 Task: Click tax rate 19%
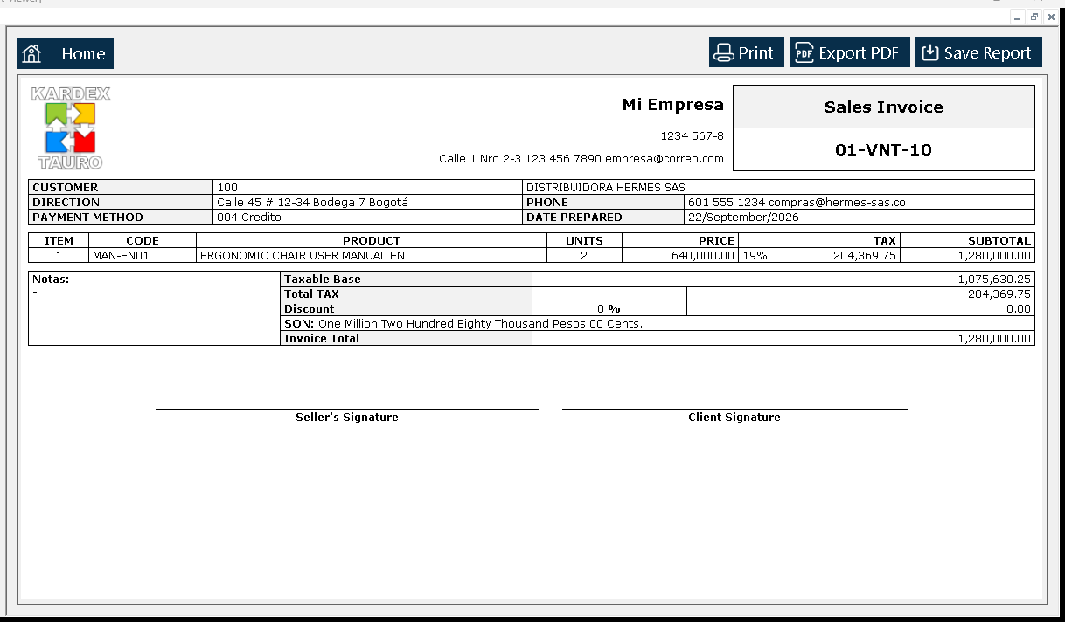tap(755, 256)
